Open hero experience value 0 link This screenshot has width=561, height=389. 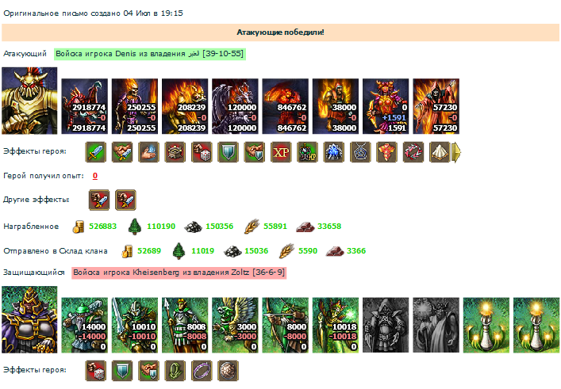(x=94, y=176)
